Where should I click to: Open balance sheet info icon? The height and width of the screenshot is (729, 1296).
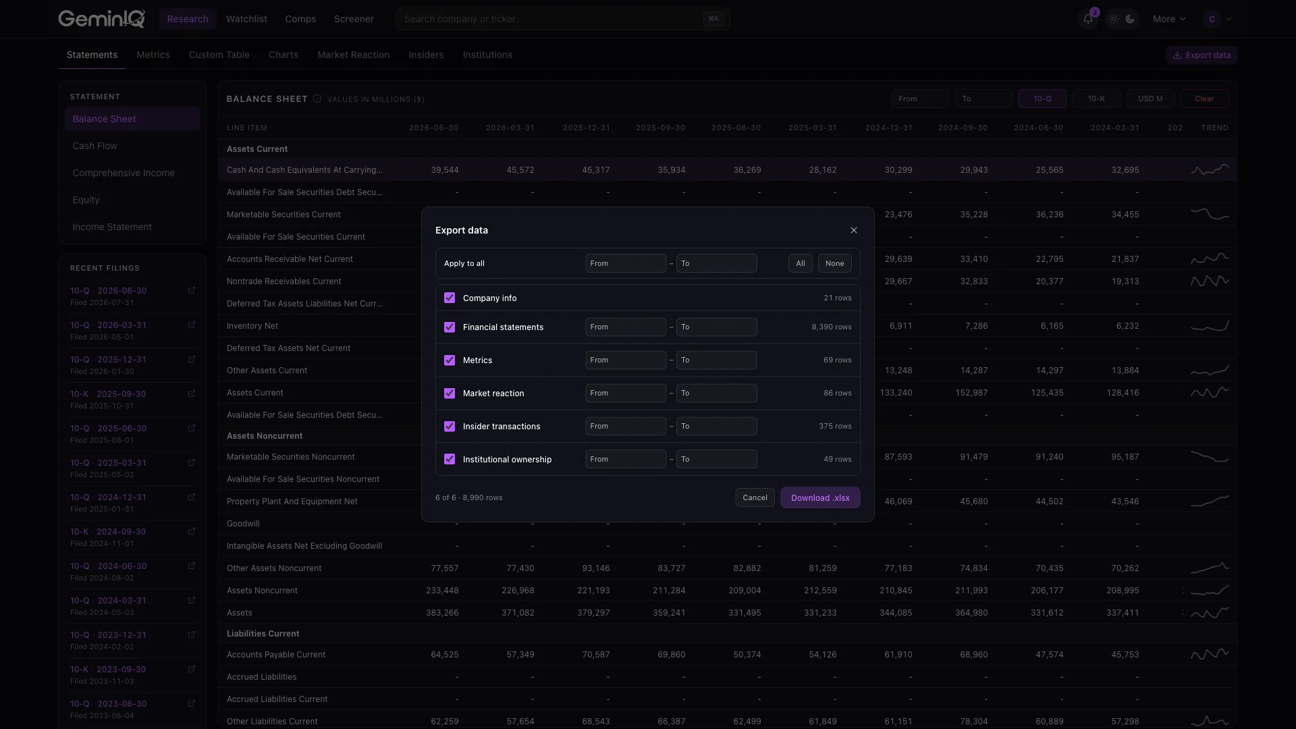317,99
